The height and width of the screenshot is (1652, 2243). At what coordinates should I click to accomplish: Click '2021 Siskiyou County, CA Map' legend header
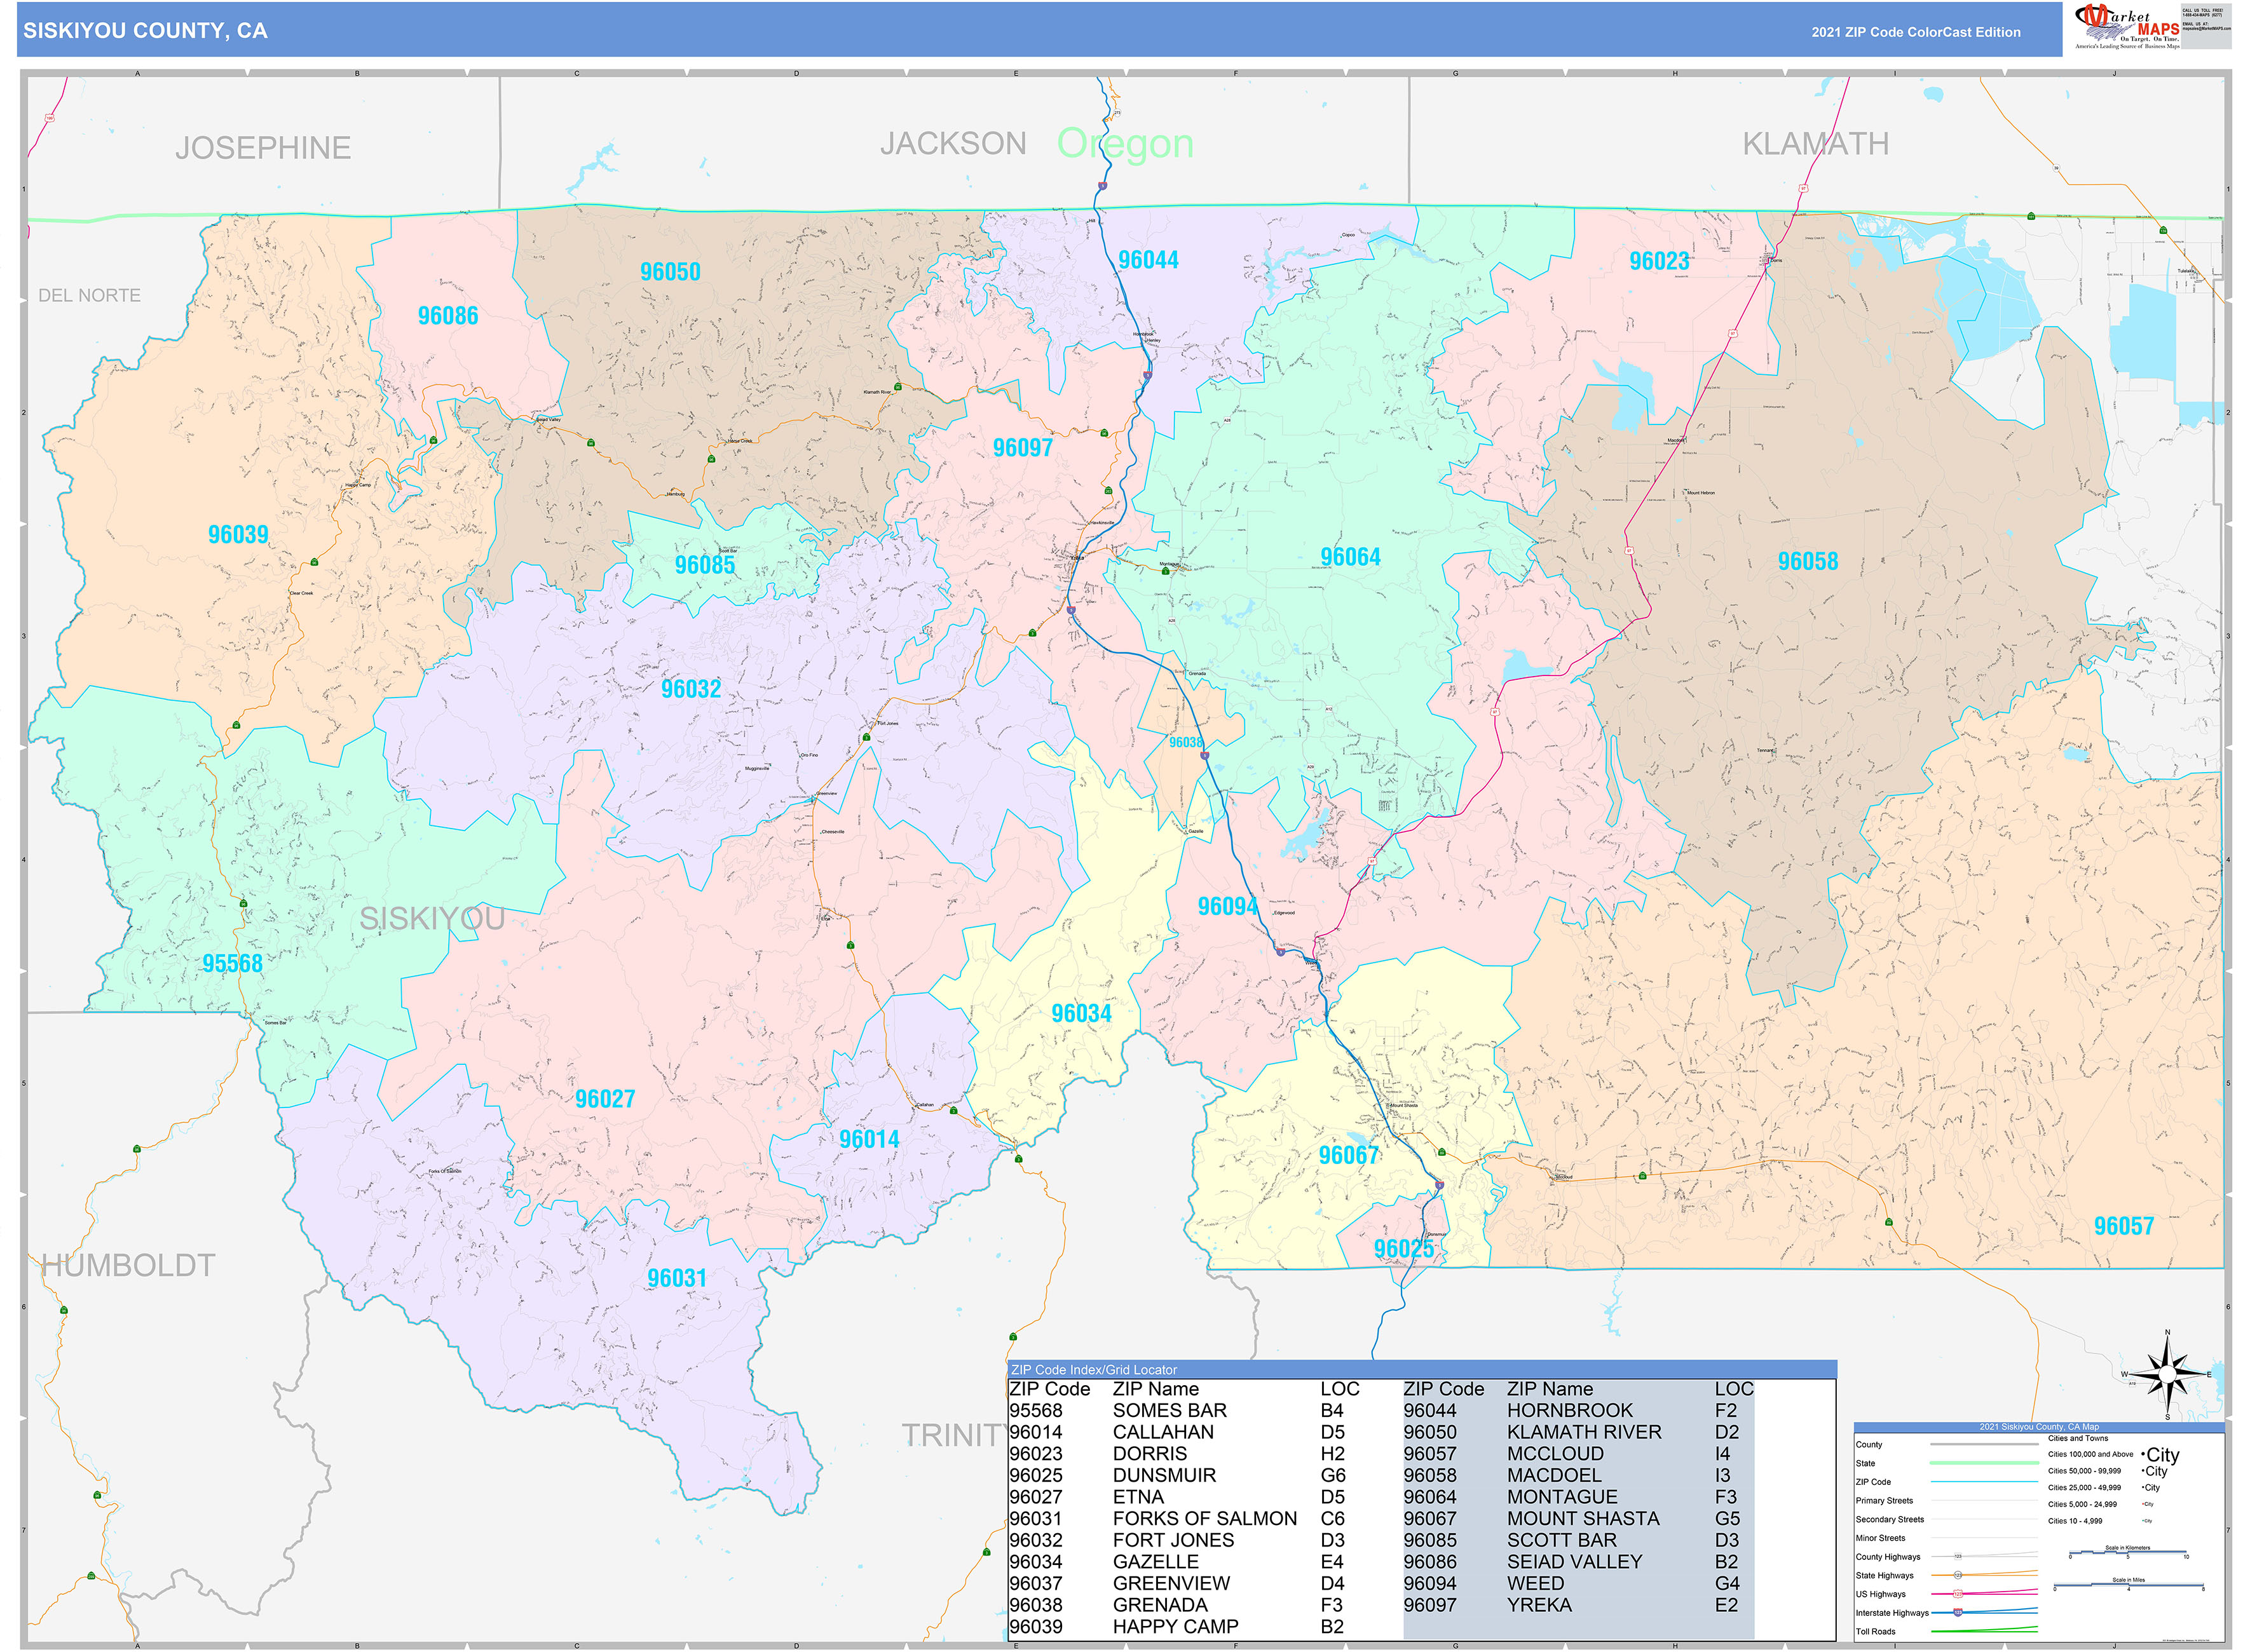click(x=2039, y=1427)
